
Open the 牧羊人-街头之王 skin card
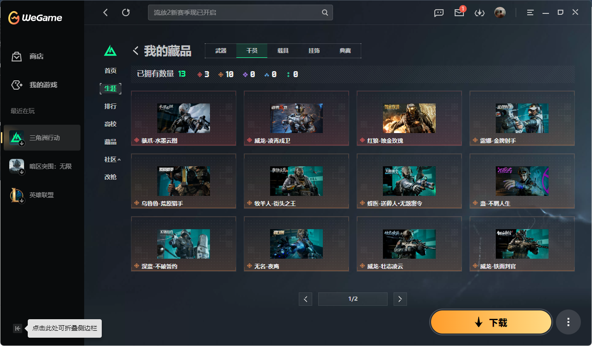click(296, 181)
